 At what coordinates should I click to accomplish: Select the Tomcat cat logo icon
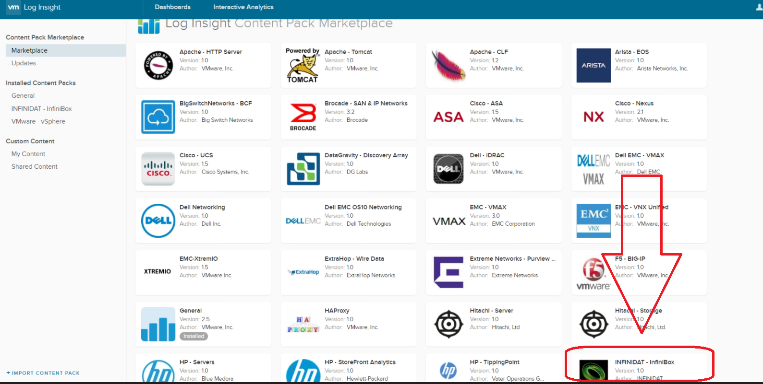coord(303,66)
